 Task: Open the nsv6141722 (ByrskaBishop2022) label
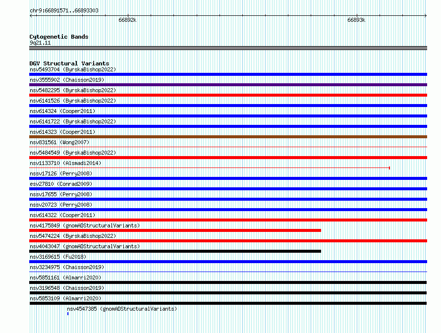[73, 121]
